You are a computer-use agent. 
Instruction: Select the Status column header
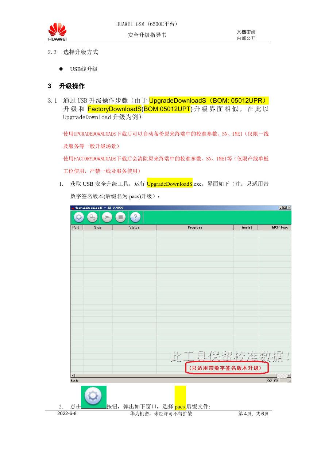[x=134, y=227]
